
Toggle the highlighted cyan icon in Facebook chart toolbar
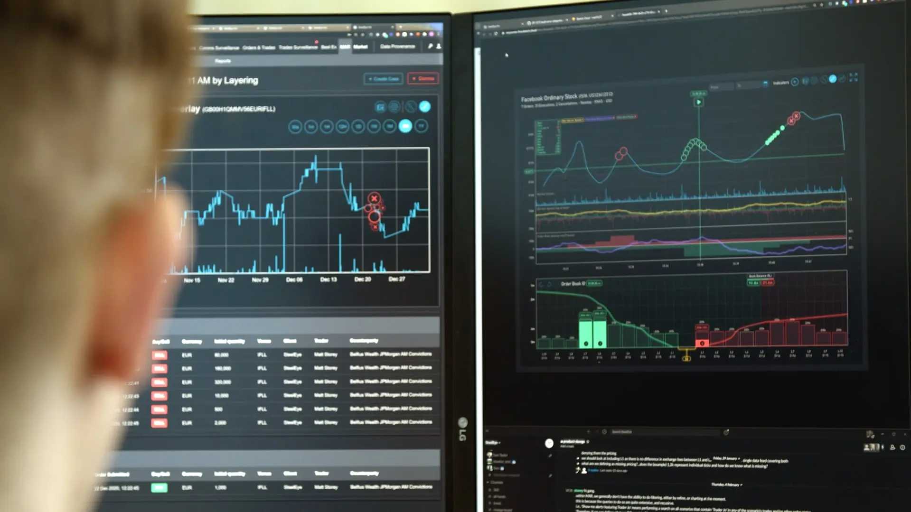click(x=833, y=79)
